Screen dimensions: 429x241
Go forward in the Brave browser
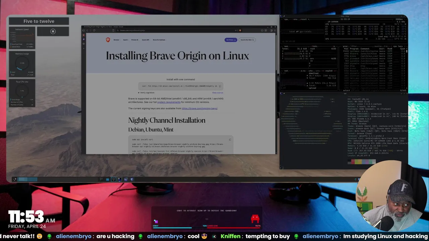point(90,30)
